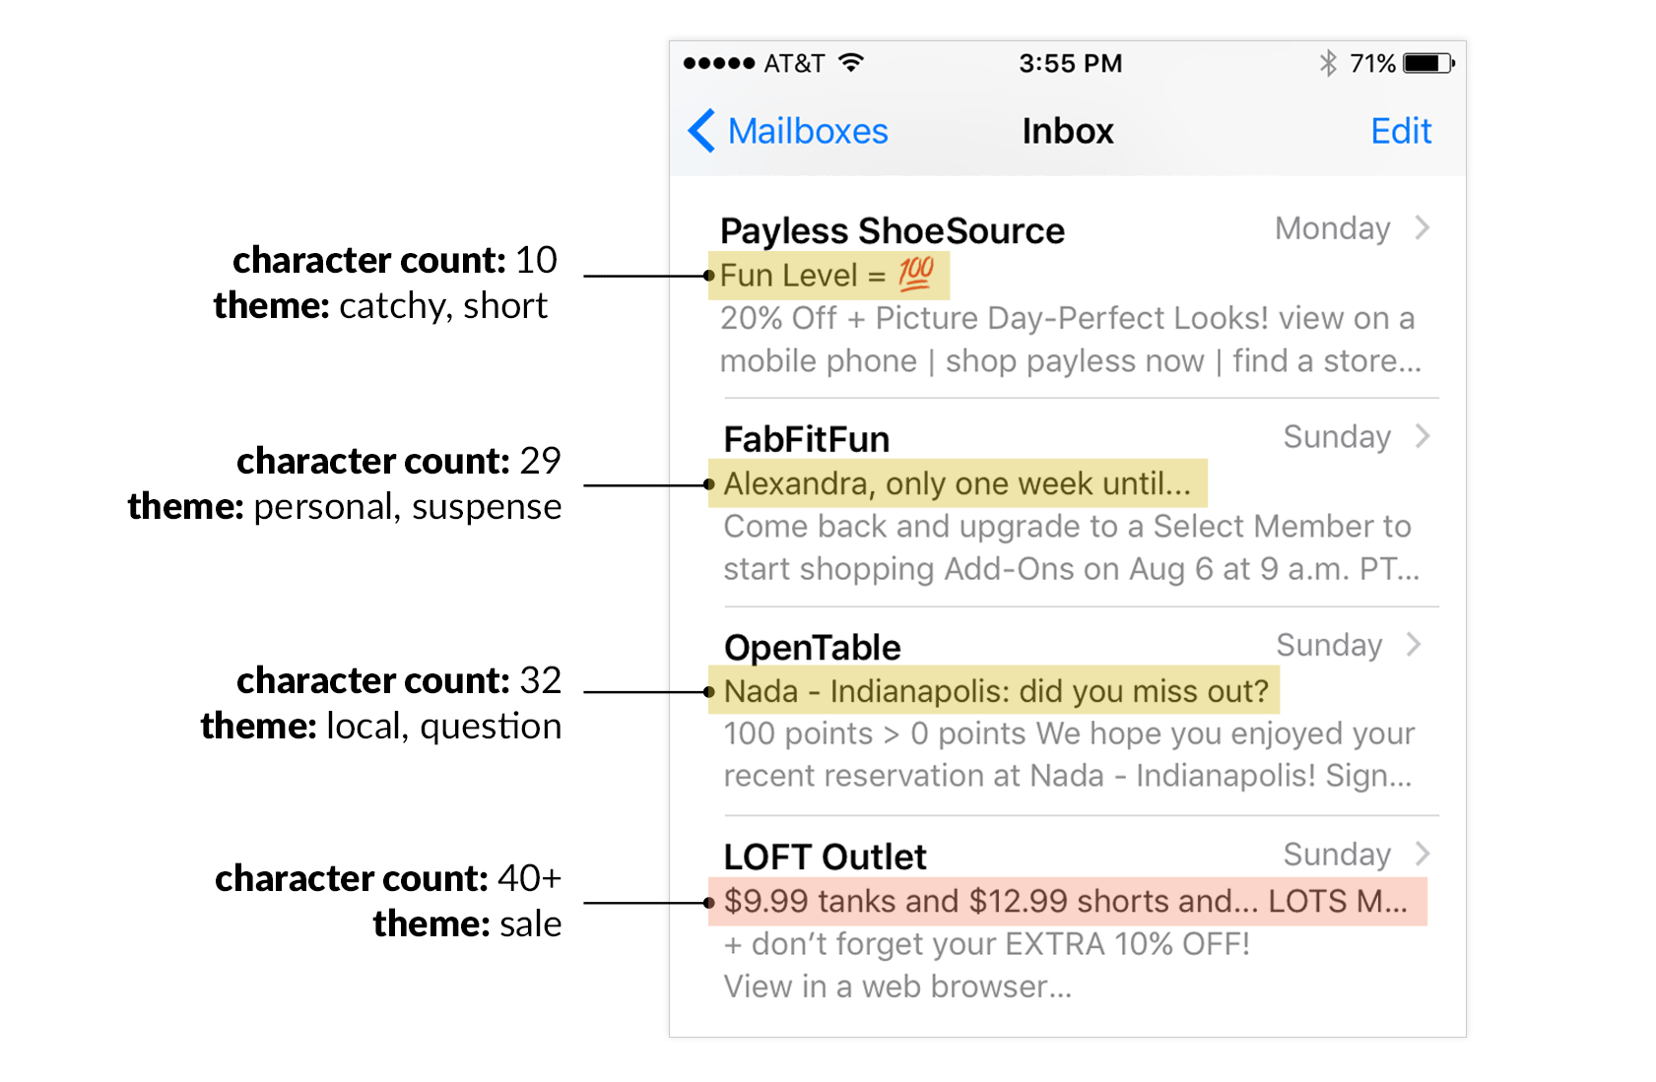This screenshot has width=1656, height=1082.
Task: Click the 'Fun Level =' subject line
Action: click(x=803, y=275)
